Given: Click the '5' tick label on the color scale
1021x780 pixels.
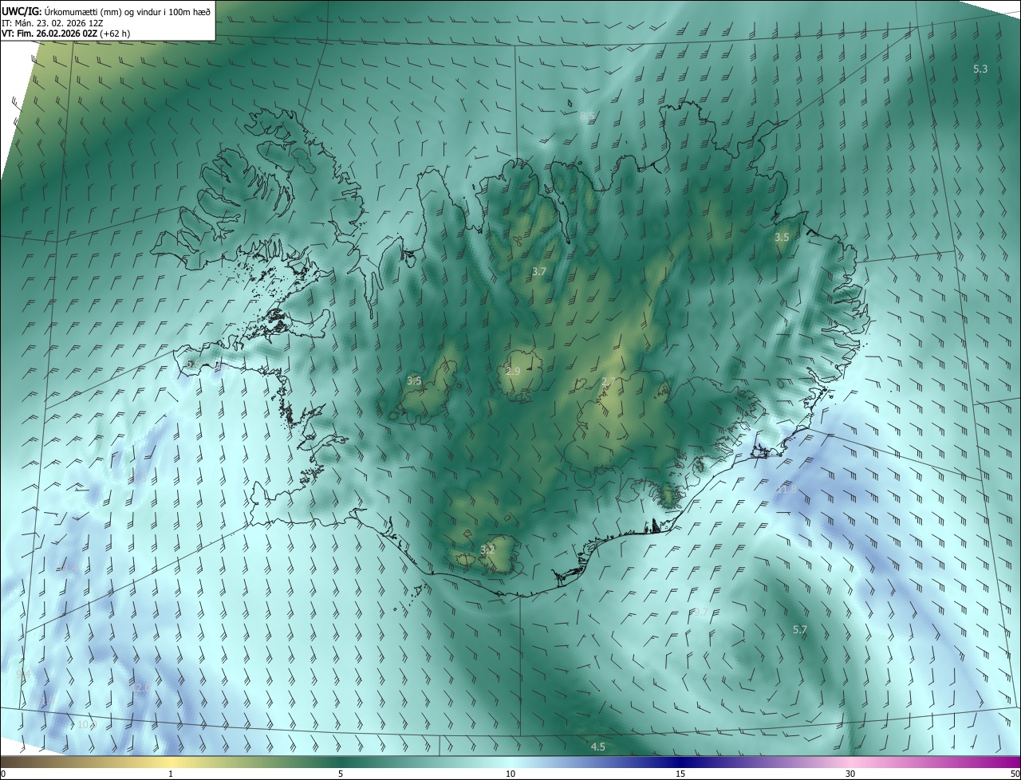Looking at the screenshot, I should pyautogui.click(x=341, y=774).
